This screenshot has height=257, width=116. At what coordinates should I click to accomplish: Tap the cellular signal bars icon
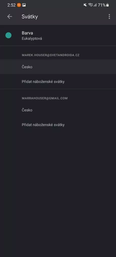pos(95,5)
